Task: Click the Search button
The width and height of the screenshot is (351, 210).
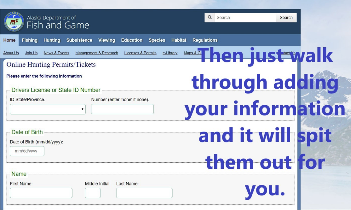Action: click(286, 18)
